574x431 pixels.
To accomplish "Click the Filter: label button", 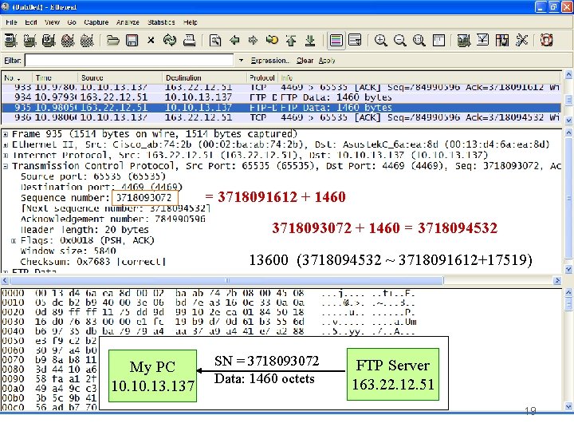I will tap(13, 60).
